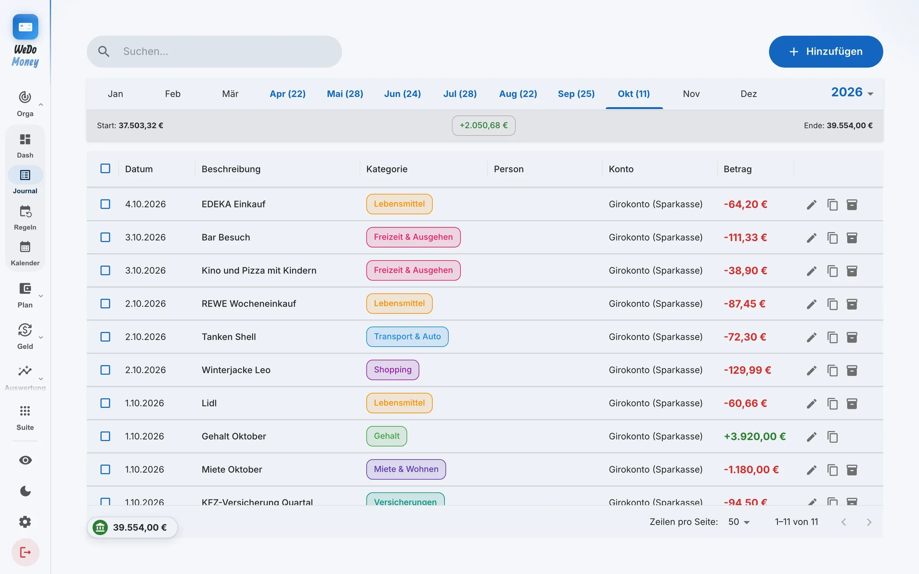919x574 pixels.
Task: Toggle value visibility with eye icon
Action: (25, 460)
